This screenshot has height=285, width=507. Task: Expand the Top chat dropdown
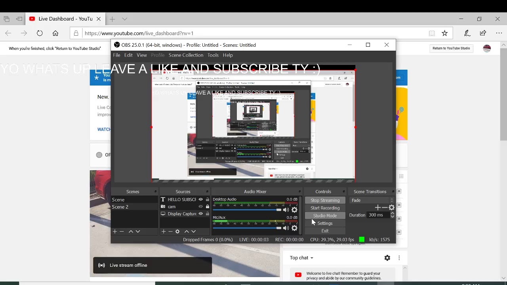(x=301, y=258)
